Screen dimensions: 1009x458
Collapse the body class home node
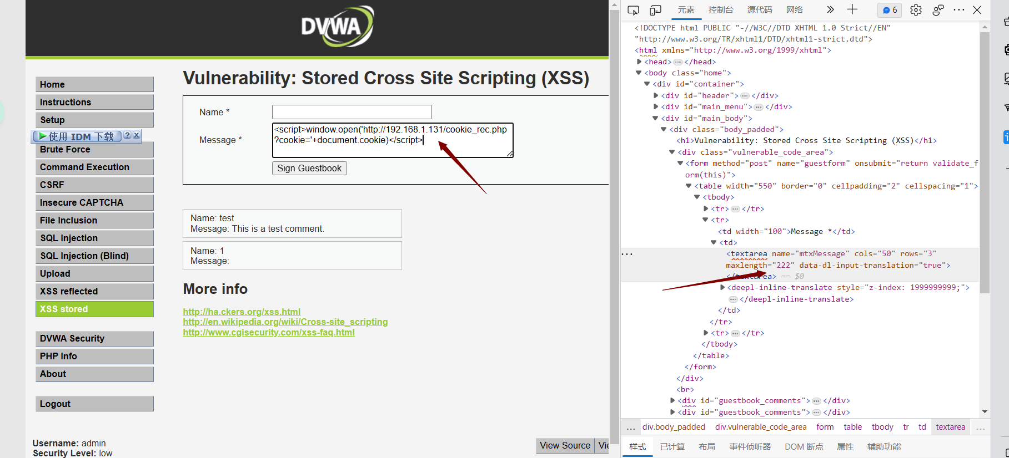coord(639,73)
